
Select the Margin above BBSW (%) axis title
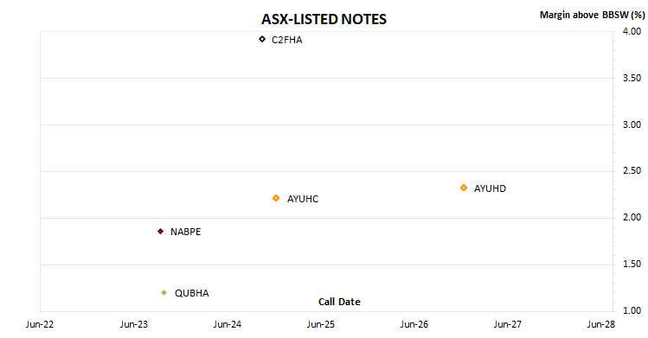tap(593, 16)
